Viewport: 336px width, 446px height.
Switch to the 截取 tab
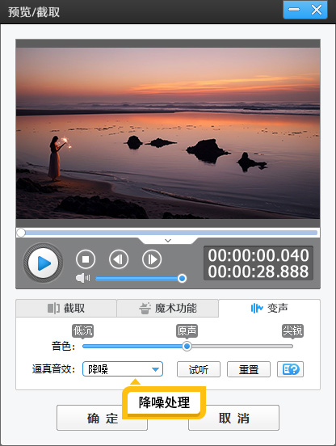[66, 308]
